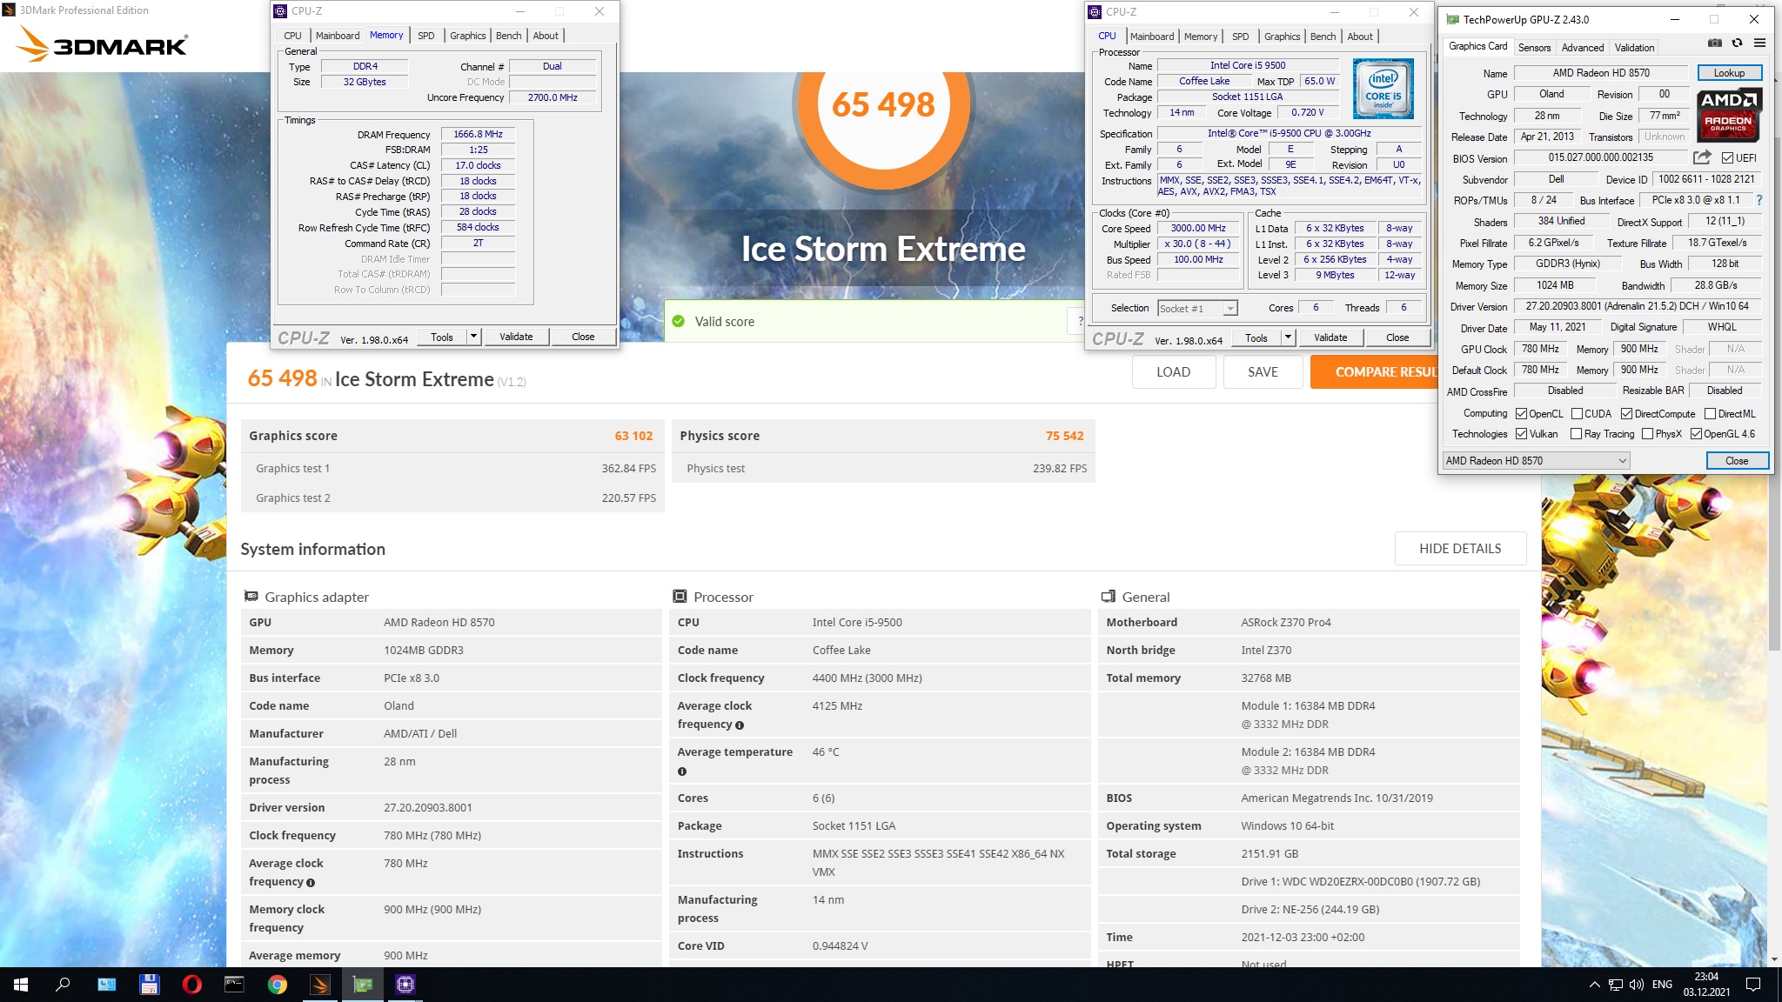Switch to Advanced tab in GPU-Z
Screen dimensions: 1782x1002
[1582, 48]
